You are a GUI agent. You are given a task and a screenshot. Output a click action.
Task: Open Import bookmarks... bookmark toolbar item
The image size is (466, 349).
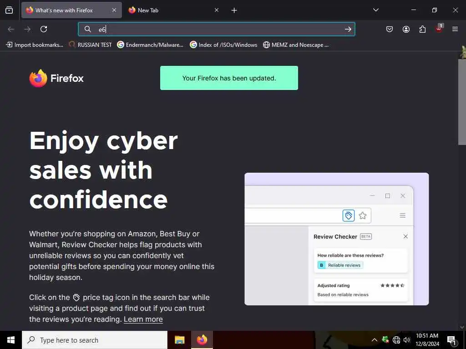35,45
